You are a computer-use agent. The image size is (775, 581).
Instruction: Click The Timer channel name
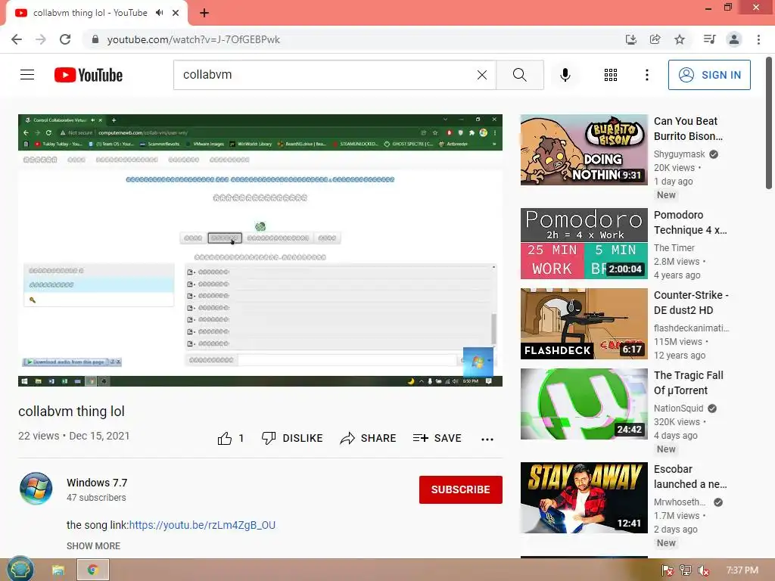tap(674, 248)
